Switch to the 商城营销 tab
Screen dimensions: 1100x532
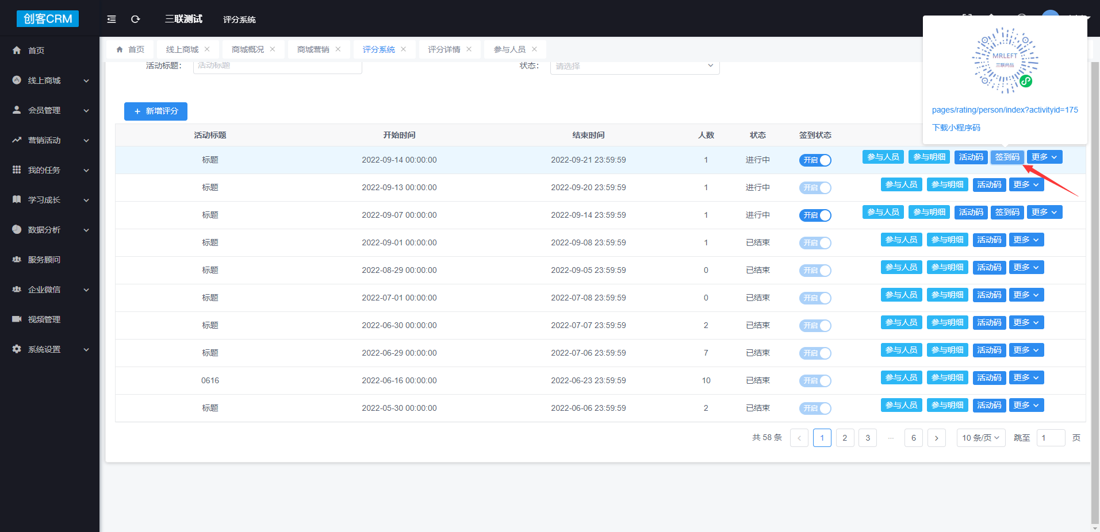tap(313, 49)
